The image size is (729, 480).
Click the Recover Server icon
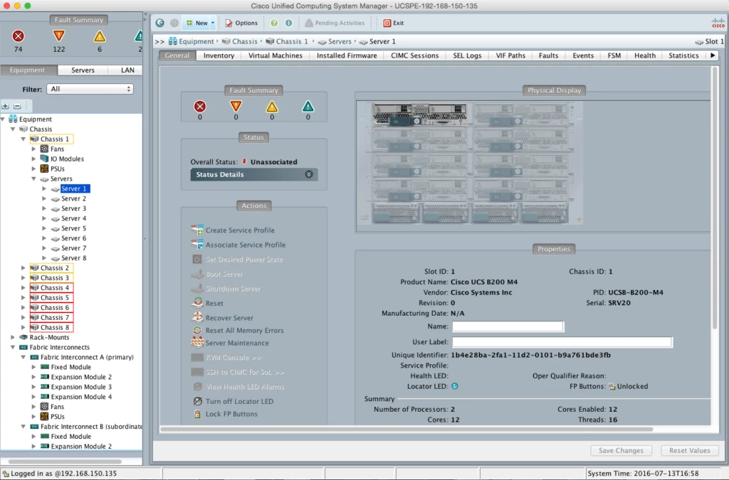coord(197,318)
